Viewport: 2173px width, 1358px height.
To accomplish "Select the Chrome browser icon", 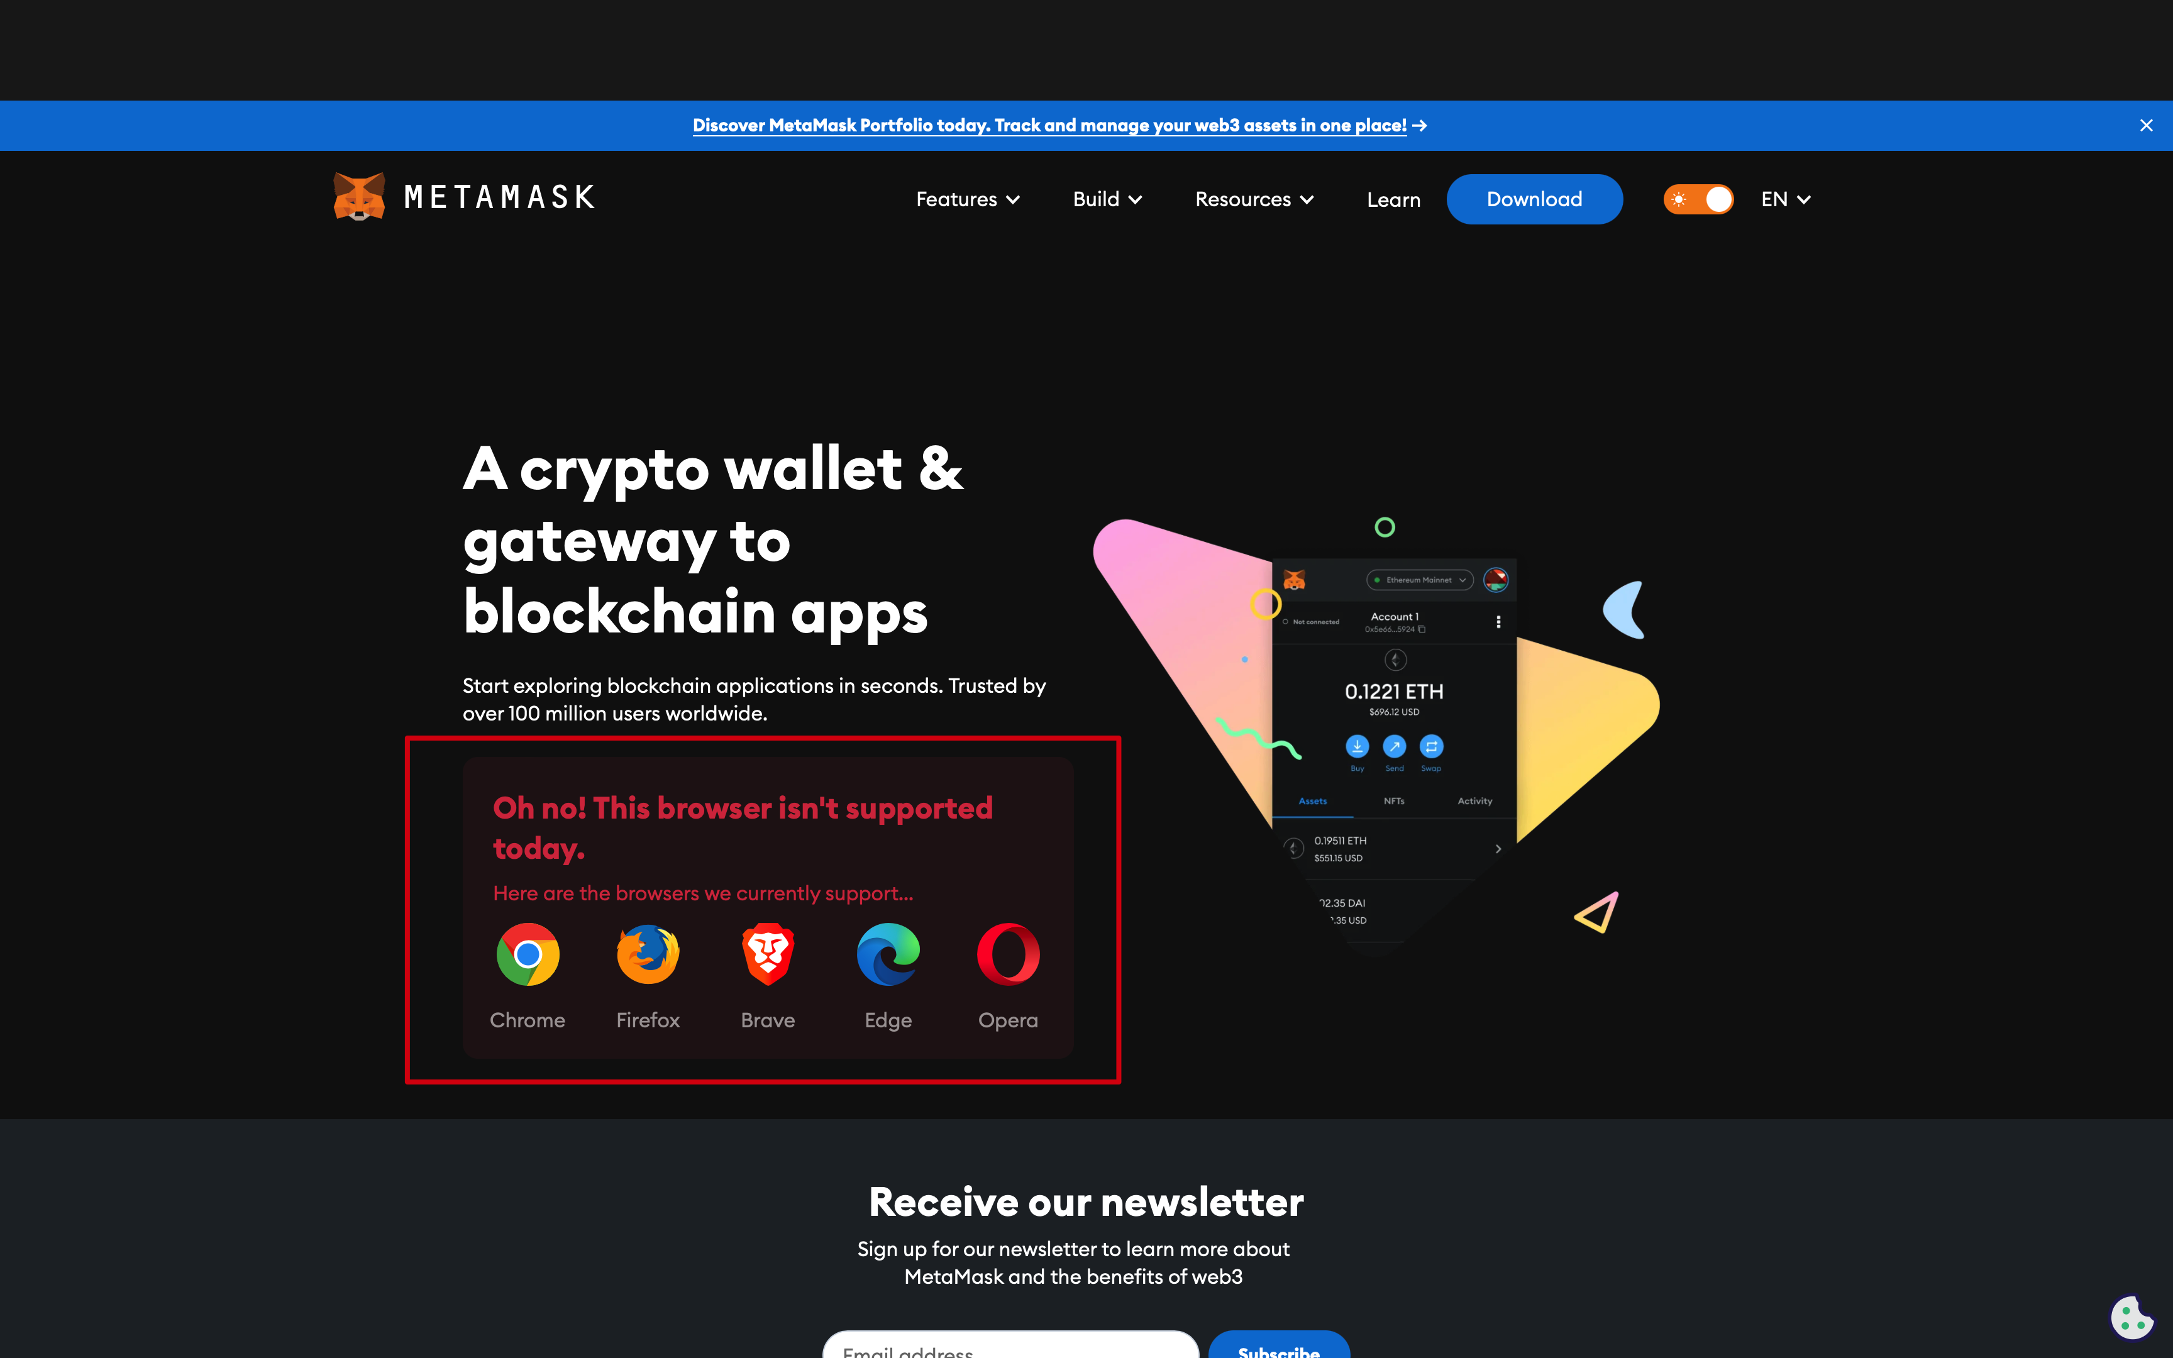I will coord(528,954).
